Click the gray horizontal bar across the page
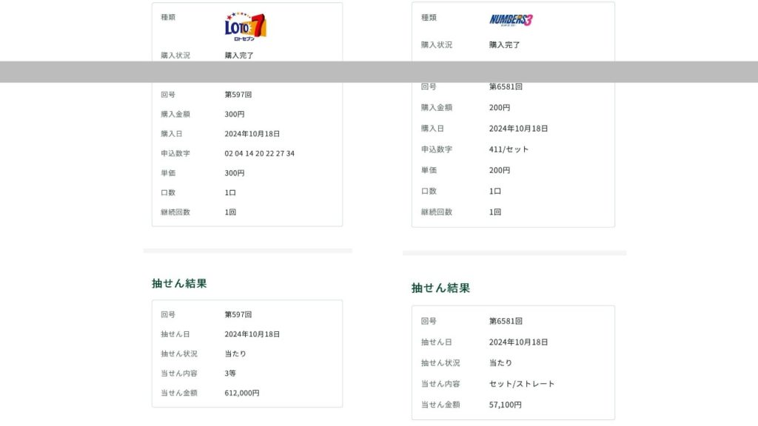758x426 pixels. 379,72
